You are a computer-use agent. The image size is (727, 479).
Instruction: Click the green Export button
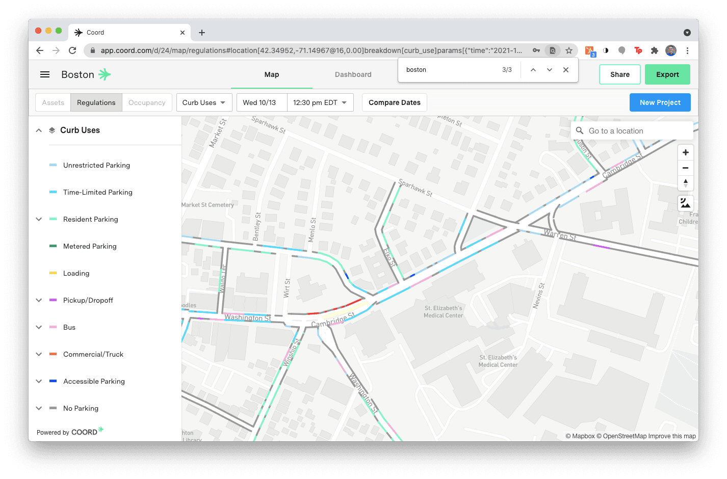667,74
